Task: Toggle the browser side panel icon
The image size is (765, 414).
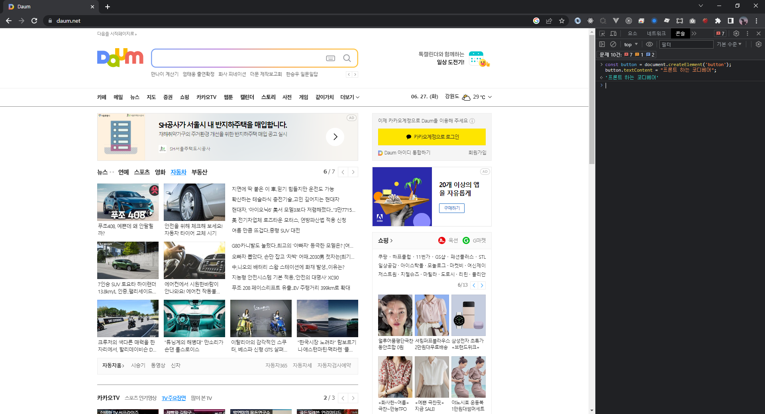Action: tap(731, 21)
